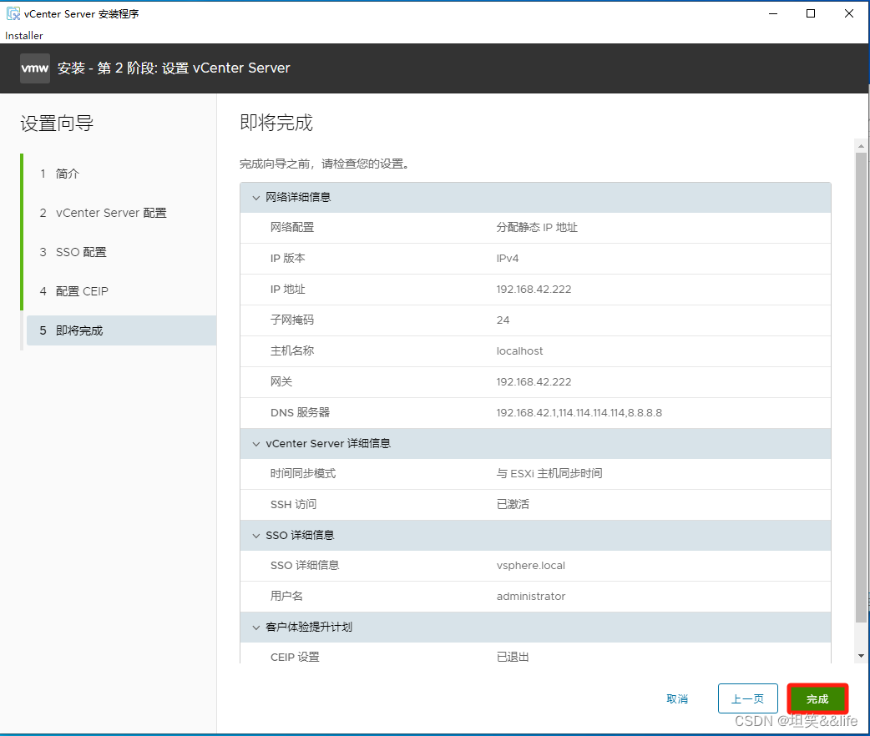Click the 上一页 previous page button
The height and width of the screenshot is (736, 870).
(x=747, y=698)
